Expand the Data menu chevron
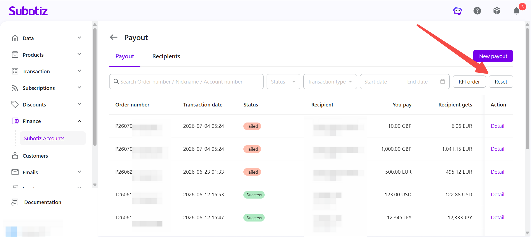The image size is (531, 237). click(x=79, y=38)
